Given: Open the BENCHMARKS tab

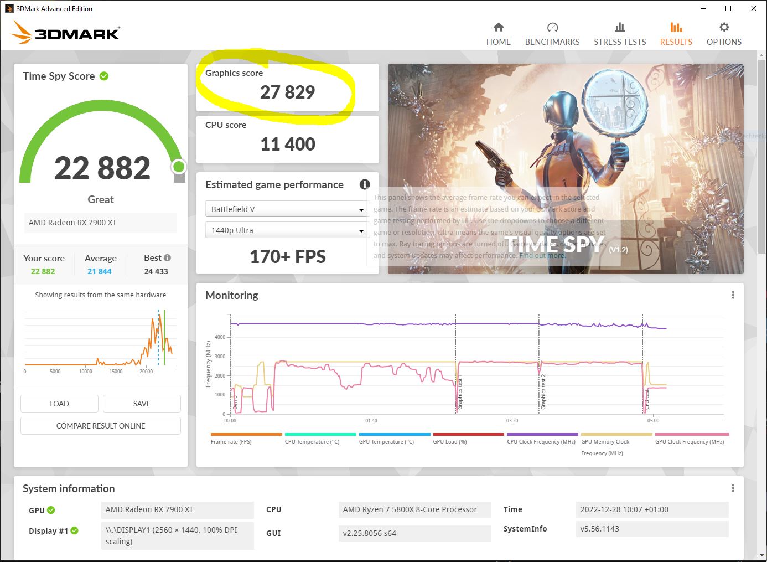Looking at the screenshot, I should 552,34.
